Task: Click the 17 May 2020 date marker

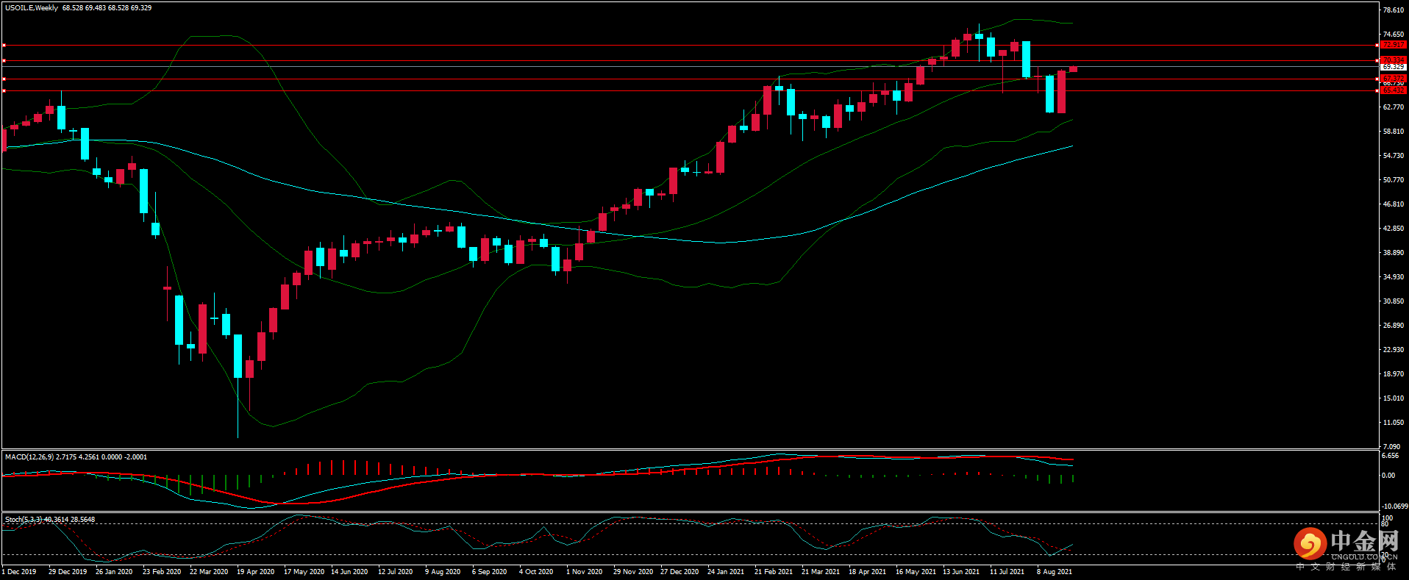Action: tap(304, 572)
